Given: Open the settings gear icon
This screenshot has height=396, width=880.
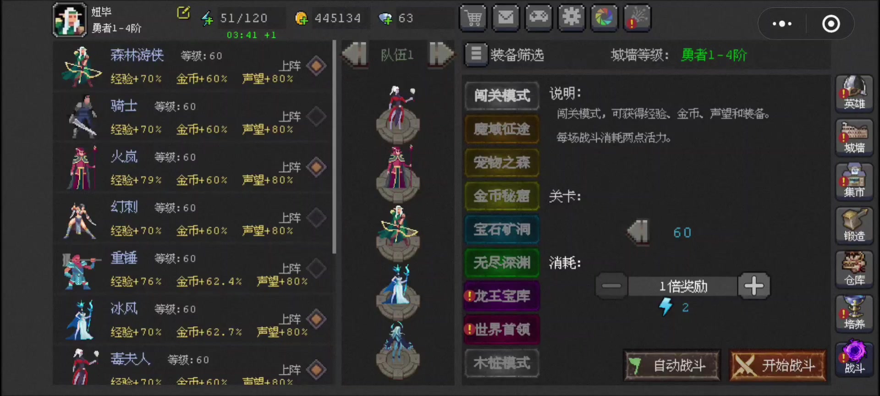Looking at the screenshot, I should 571,18.
